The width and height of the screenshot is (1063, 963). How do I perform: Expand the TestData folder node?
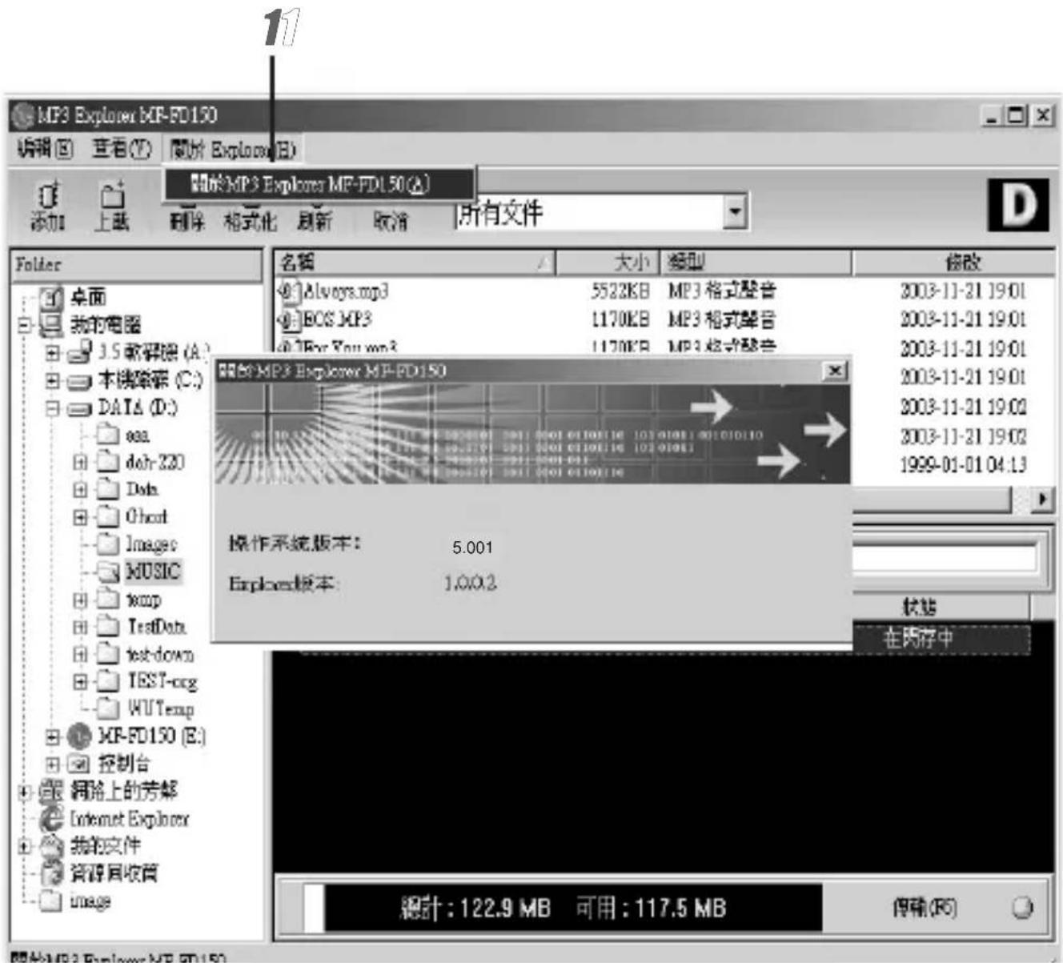pyautogui.click(x=80, y=627)
